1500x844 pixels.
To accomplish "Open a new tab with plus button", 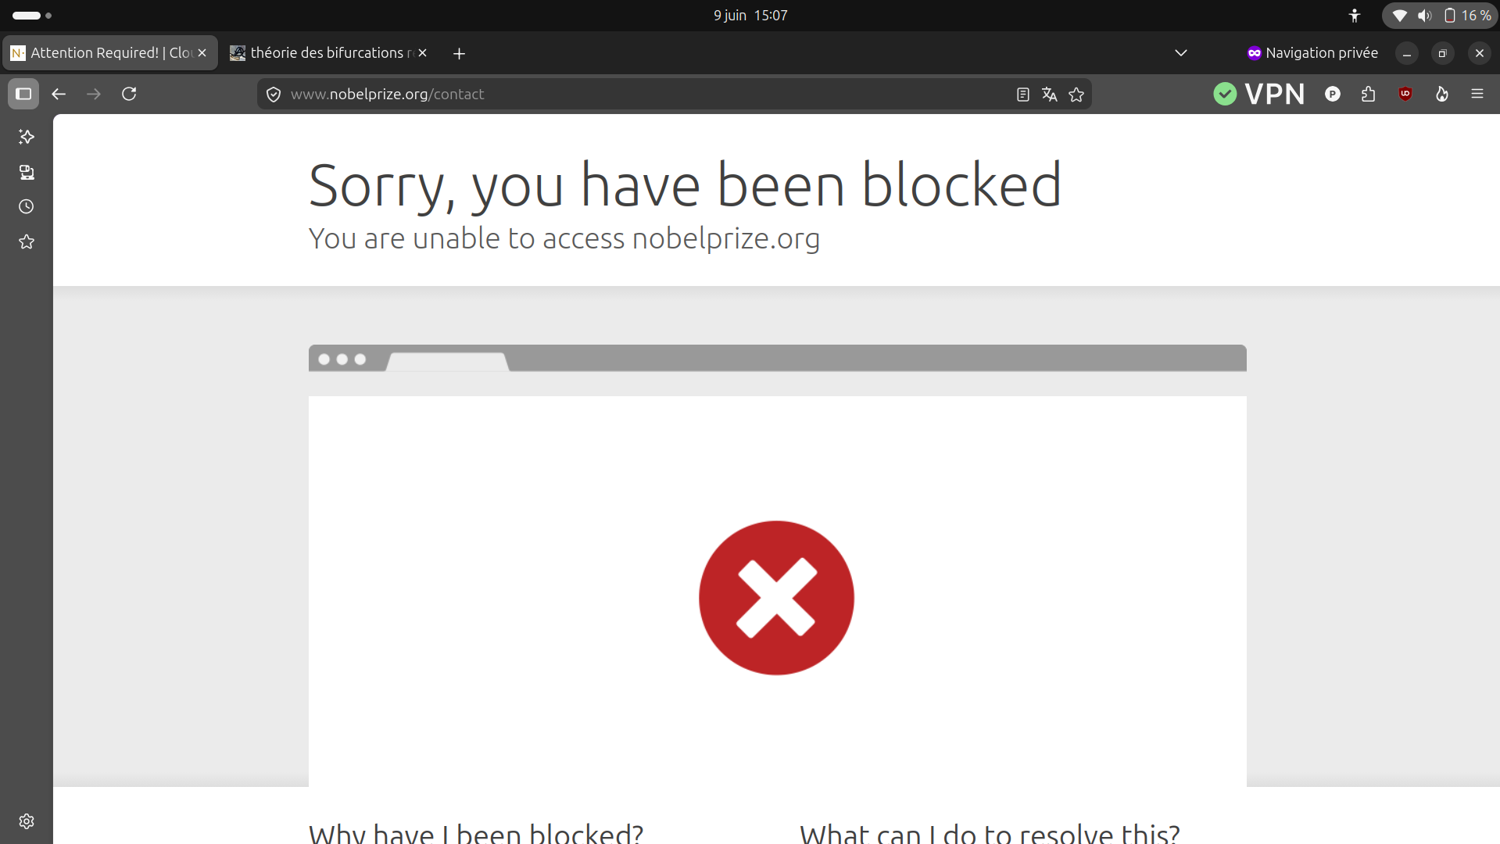I will 459,53.
